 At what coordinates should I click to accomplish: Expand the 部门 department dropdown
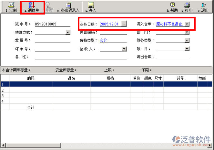[x=187, y=32]
